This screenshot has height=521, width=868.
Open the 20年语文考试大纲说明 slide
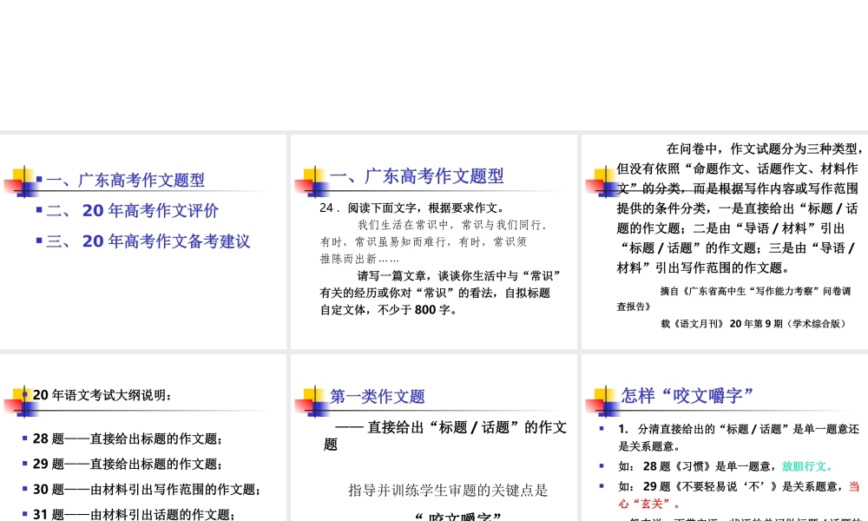143,438
